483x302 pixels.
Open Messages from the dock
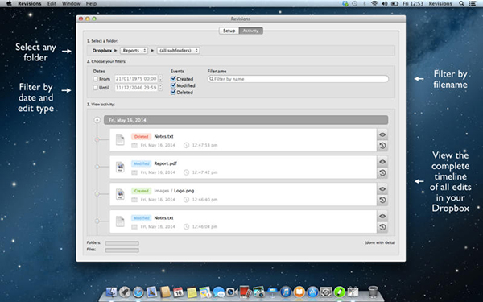pyautogui.click(x=218, y=292)
